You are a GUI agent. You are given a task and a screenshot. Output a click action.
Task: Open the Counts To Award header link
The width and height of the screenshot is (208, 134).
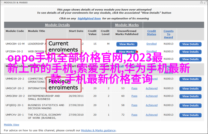pyautogui.click(x=168, y=34)
